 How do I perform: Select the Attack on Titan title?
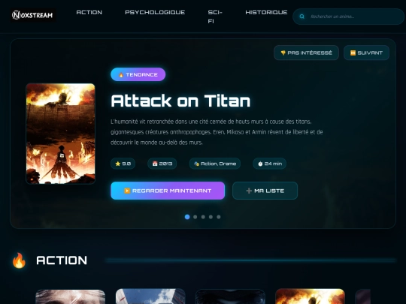tap(180, 101)
